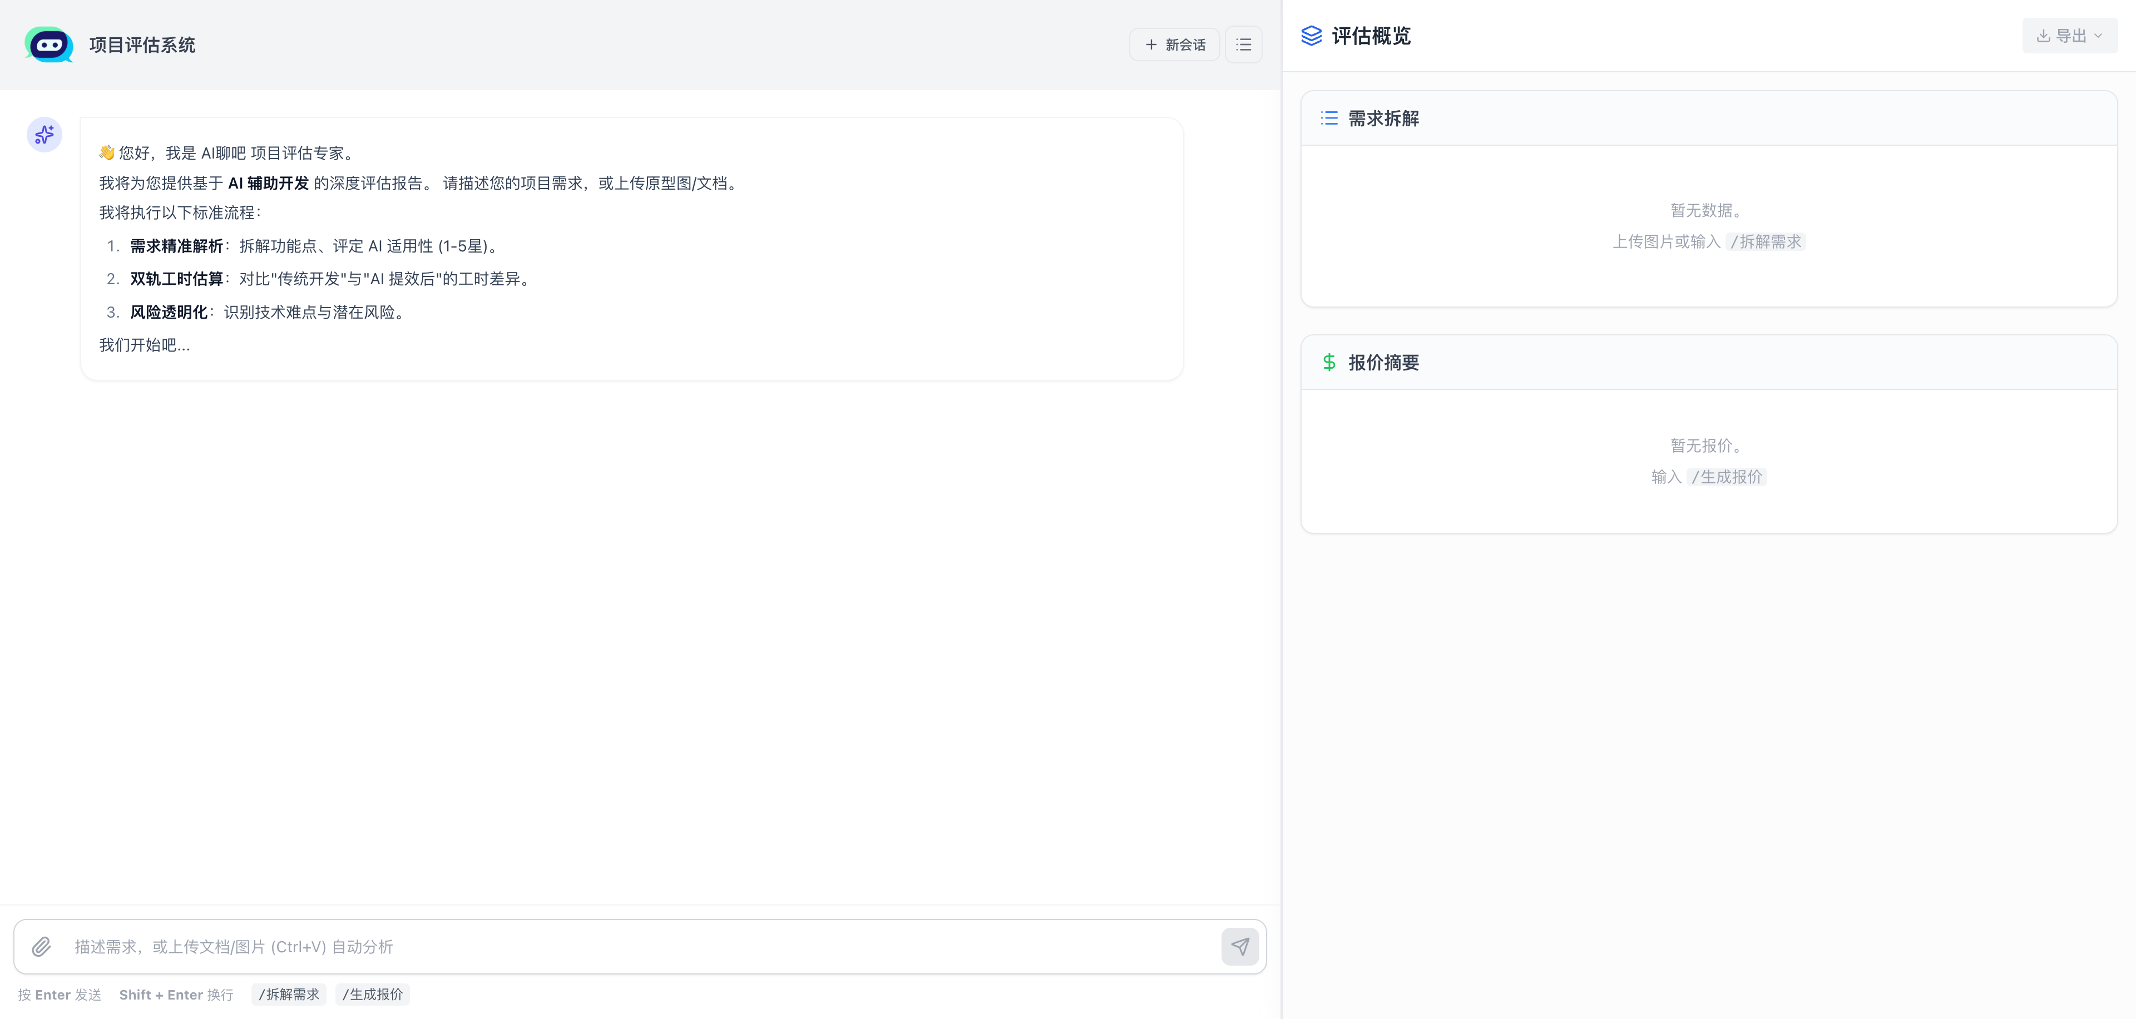
Task: Expand the chevron next to 导出
Action: tap(2098, 36)
